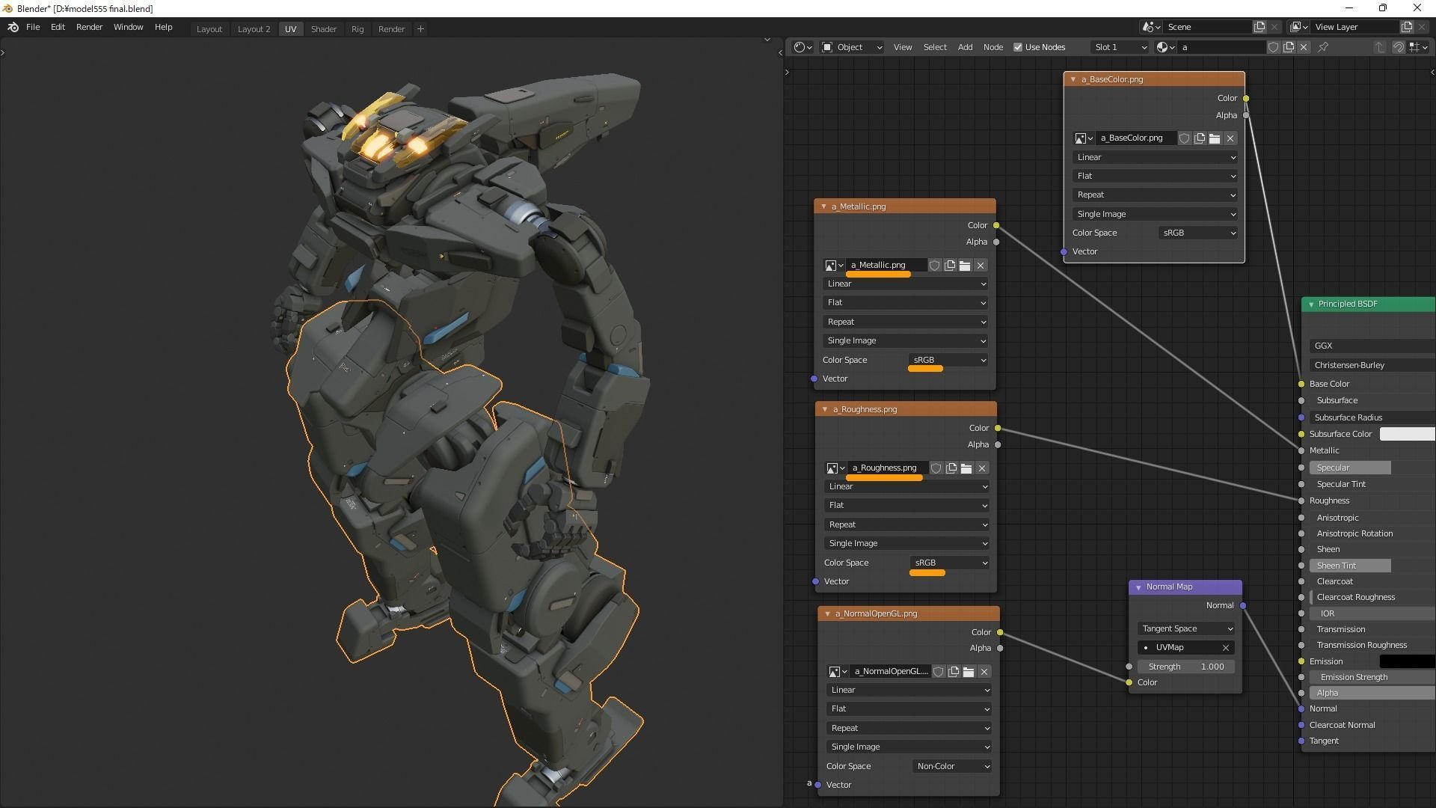Toggle fake user shield on a_Roughness.png
The height and width of the screenshot is (808, 1436).
pos(936,468)
